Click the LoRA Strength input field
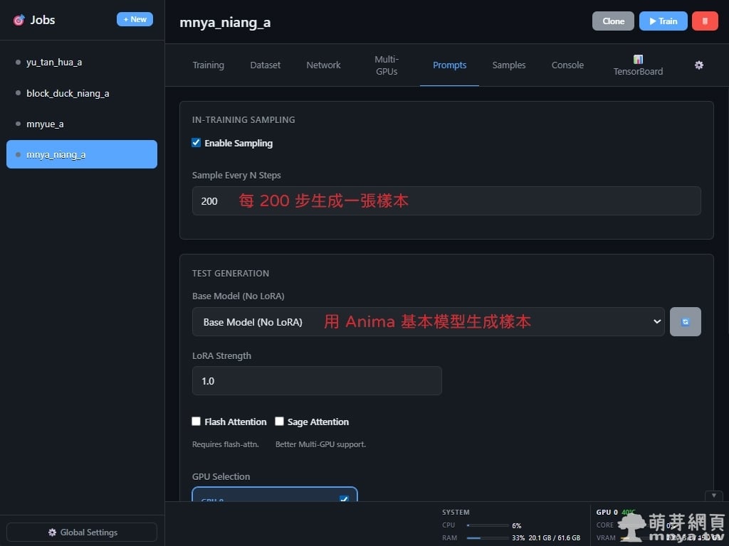 click(317, 381)
